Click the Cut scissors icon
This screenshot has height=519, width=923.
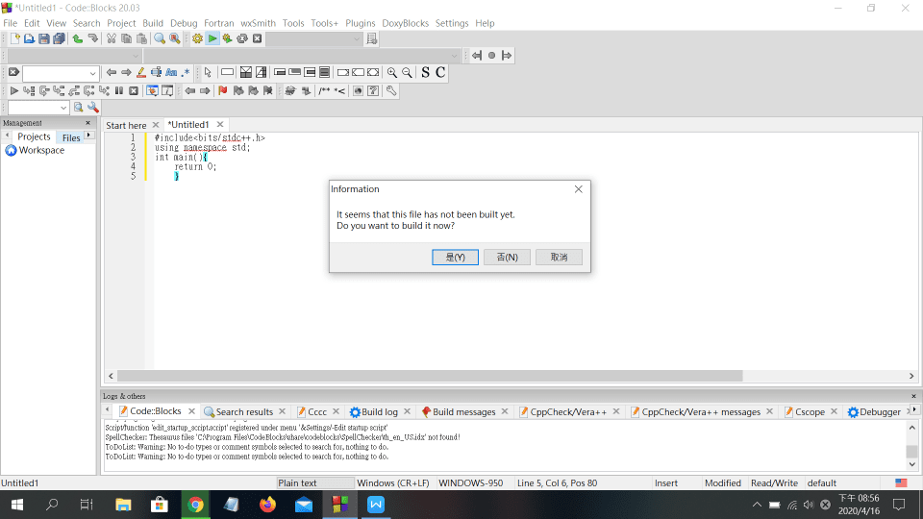point(112,39)
